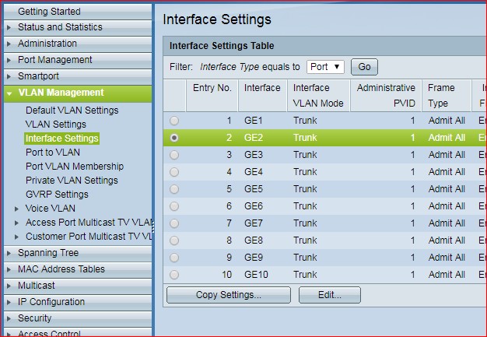Expand the Multicast arrow
The width and height of the screenshot is (487, 337).
[9, 286]
